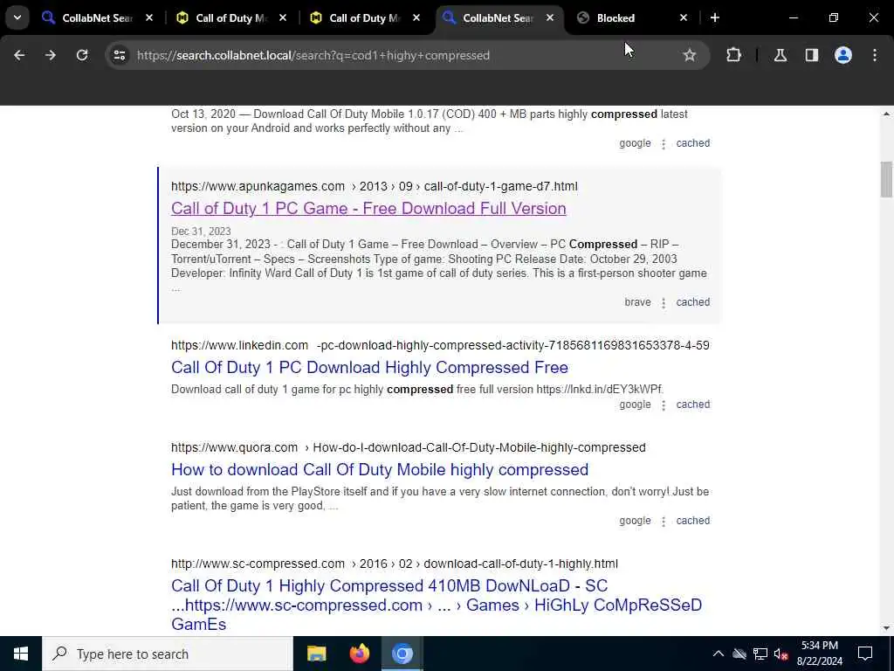
Task: Open OneDrive cloud tray icon
Action: tap(739, 654)
